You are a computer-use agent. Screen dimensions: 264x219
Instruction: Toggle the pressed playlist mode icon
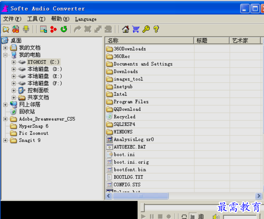[192, 216]
